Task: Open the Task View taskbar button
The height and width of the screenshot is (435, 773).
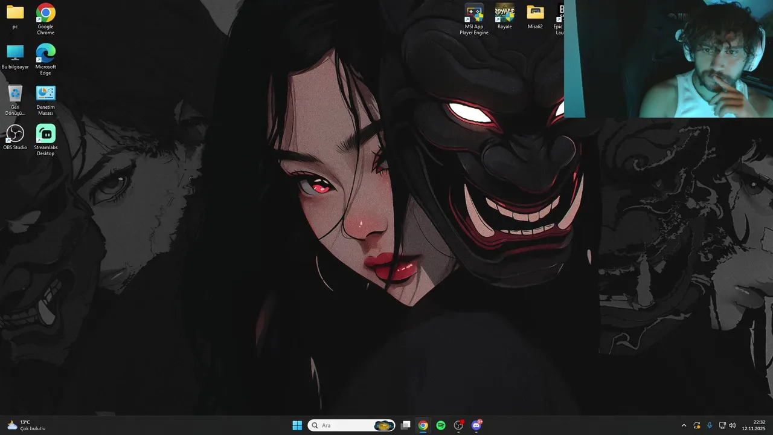Action: coord(406,425)
